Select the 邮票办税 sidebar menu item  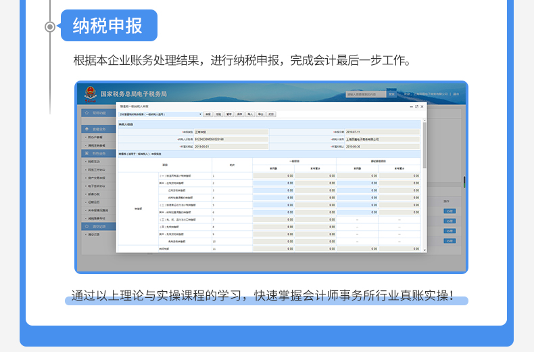click(x=95, y=193)
